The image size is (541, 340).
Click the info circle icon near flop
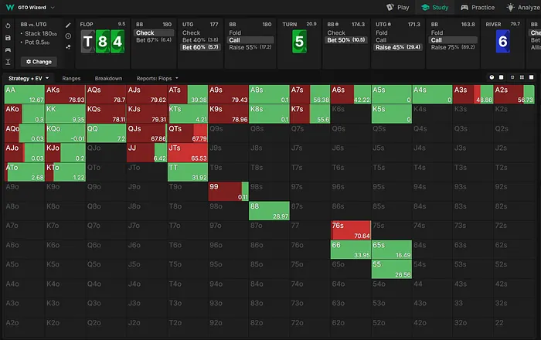point(69,36)
